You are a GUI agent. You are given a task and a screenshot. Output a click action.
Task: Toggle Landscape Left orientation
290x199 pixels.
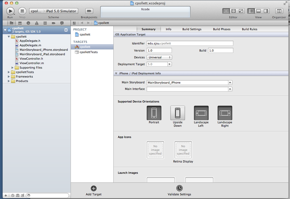[x=201, y=113]
